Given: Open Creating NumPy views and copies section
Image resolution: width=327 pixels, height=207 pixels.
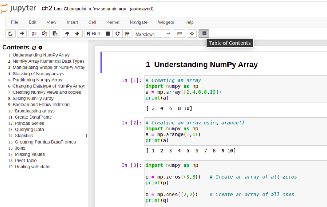Looking at the screenshot, I should tap(47, 92).
